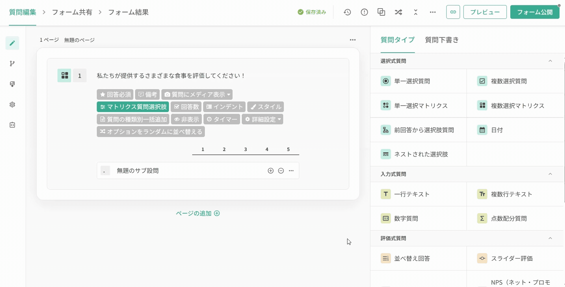Click the exclamation alert icon in header
The width and height of the screenshot is (565, 287).
[364, 12]
